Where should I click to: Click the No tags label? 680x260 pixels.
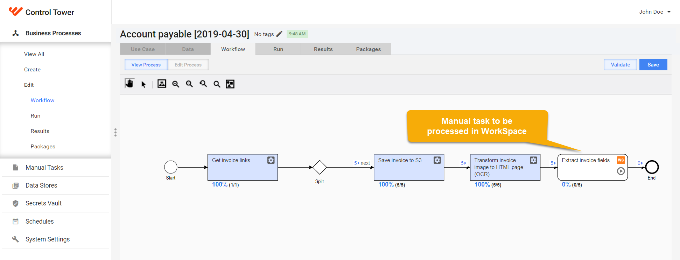coord(264,34)
